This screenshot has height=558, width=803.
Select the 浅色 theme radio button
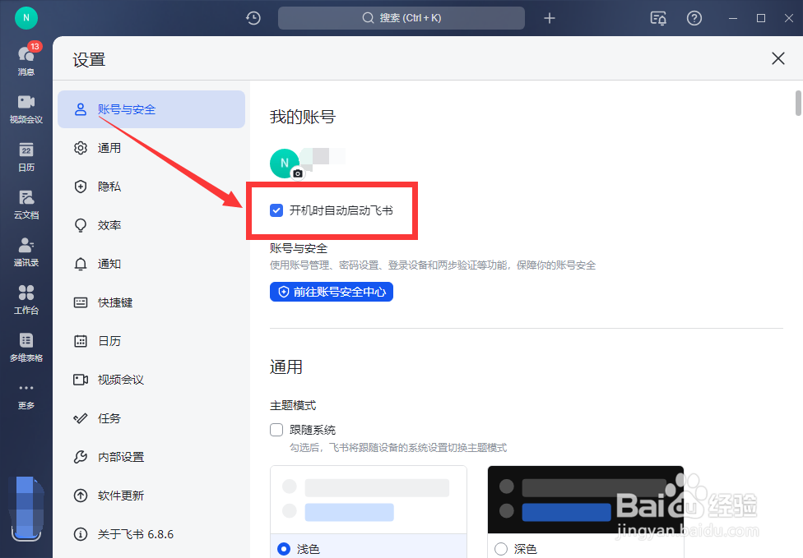point(284,549)
